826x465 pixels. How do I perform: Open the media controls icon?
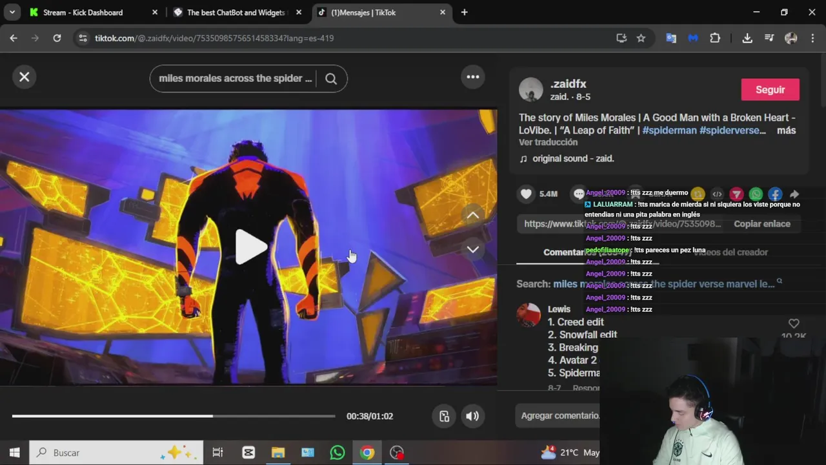[x=769, y=38]
